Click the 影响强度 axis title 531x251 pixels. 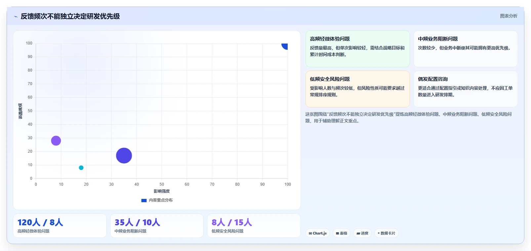162,191
